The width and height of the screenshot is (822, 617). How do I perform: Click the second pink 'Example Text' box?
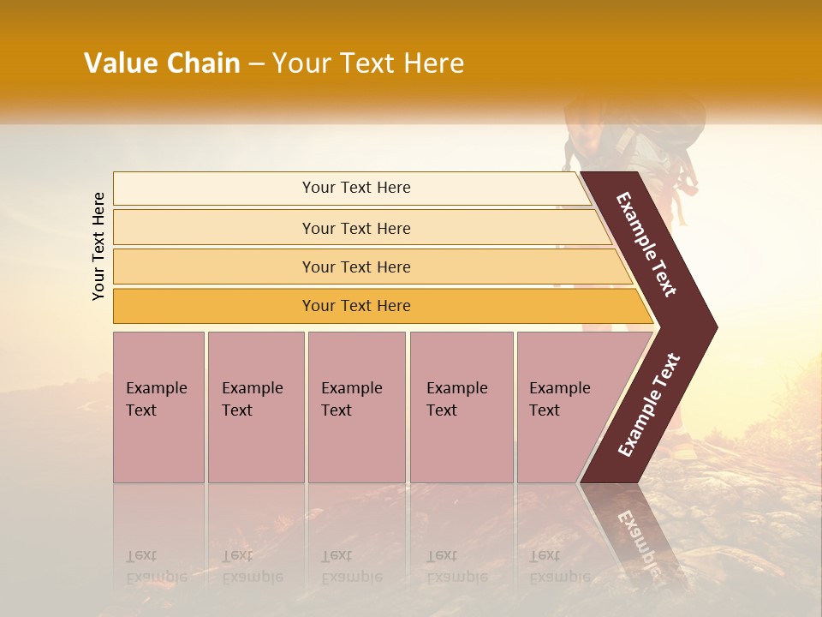(x=256, y=407)
